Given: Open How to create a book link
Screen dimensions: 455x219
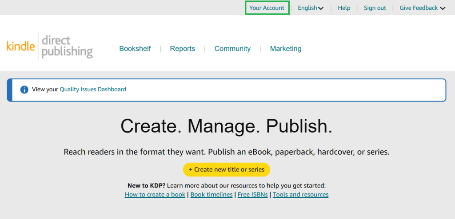Looking at the screenshot, I should pyautogui.click(x=155, y=194).
